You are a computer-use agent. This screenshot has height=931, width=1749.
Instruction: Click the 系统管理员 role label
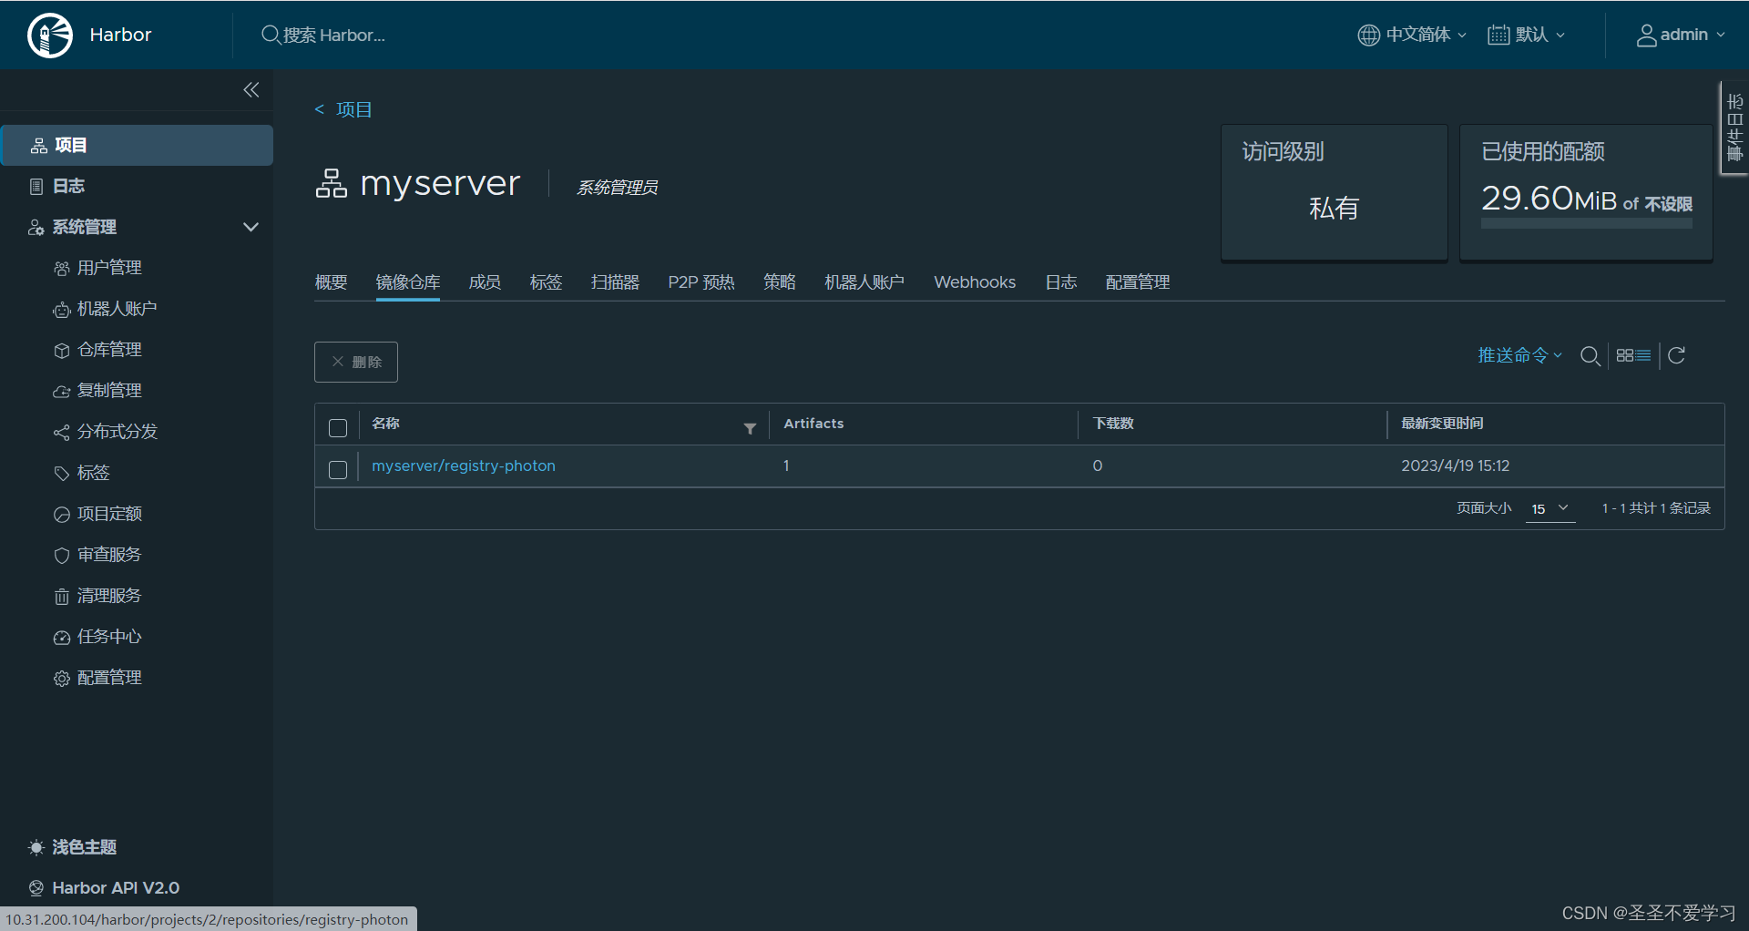coord(617,188)
